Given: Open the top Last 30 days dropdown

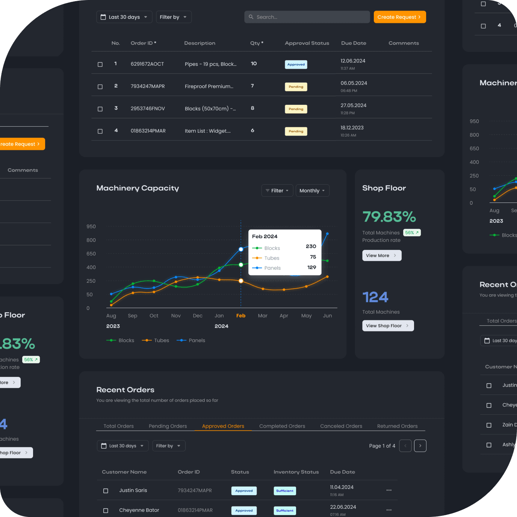Looking at the screenshot, I should pos(124,17).
